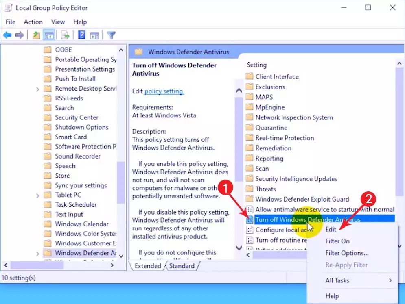
Task: Open the Help menu in menu bar
Action: pyautogui.click(x=80, y=22)
